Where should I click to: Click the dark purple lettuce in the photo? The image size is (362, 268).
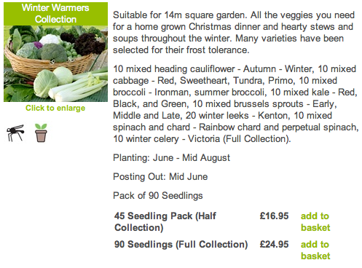pos(89,44)
